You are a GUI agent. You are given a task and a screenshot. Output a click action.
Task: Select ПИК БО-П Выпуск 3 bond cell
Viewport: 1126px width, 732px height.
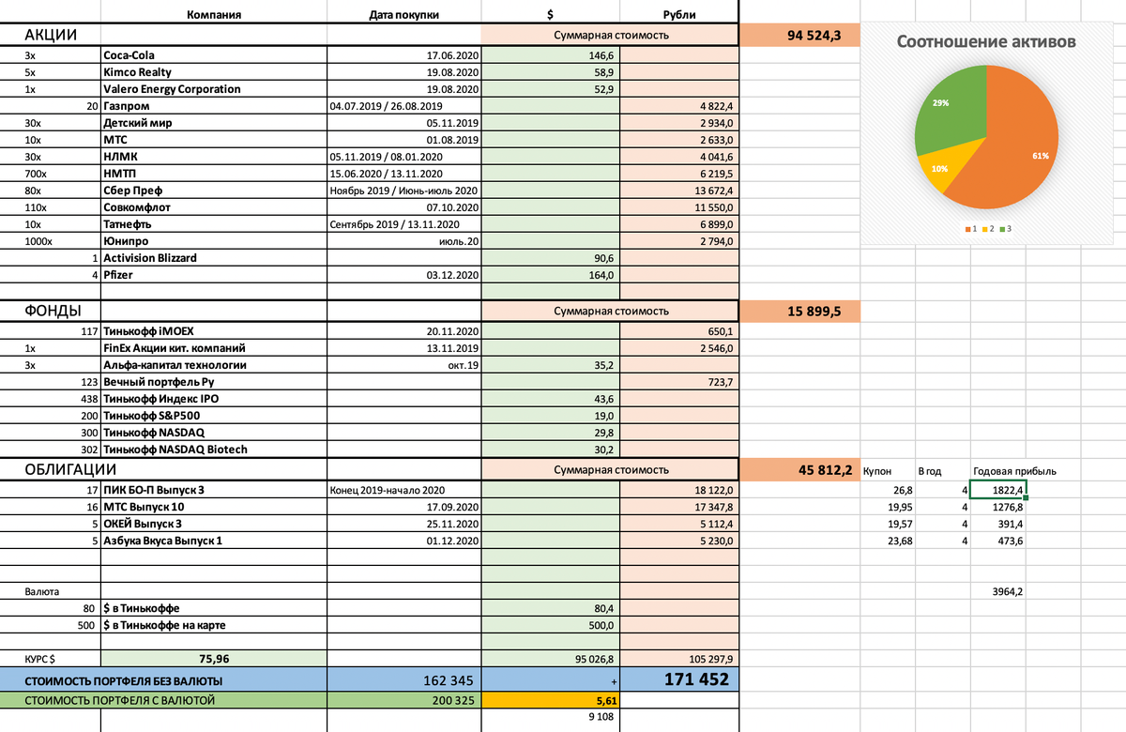point(214,490)
